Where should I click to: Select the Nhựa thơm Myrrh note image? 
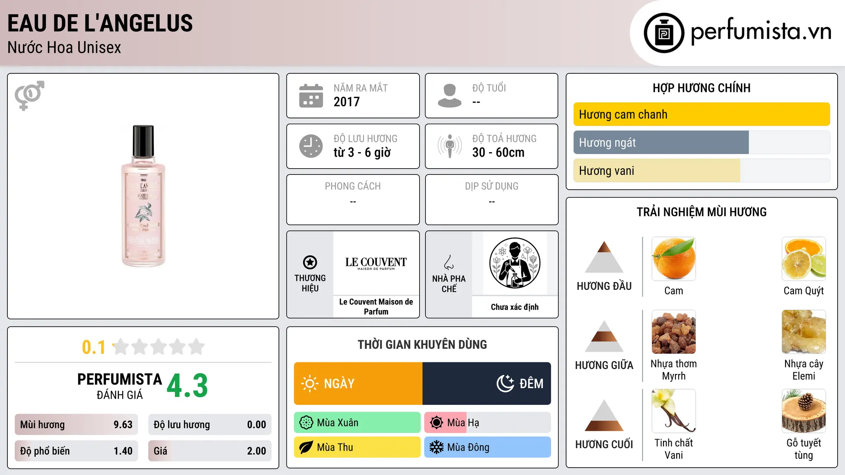coord(674,332)
